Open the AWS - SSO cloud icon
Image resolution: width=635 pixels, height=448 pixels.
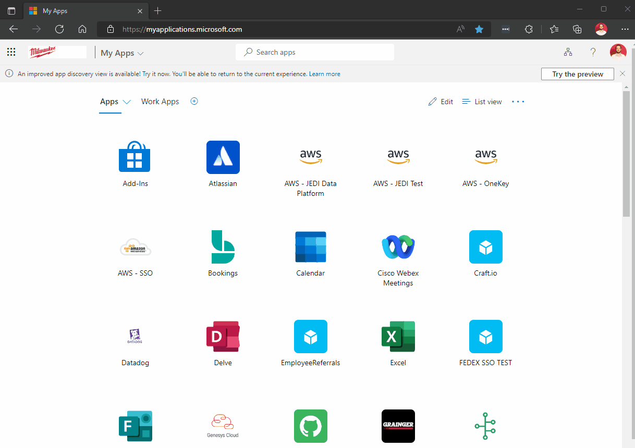[x=135, y=247]
